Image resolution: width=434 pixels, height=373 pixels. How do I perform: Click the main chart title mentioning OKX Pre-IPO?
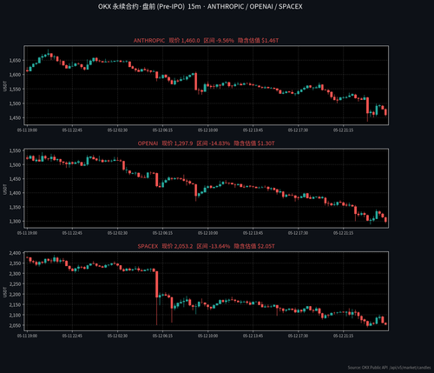201,7
